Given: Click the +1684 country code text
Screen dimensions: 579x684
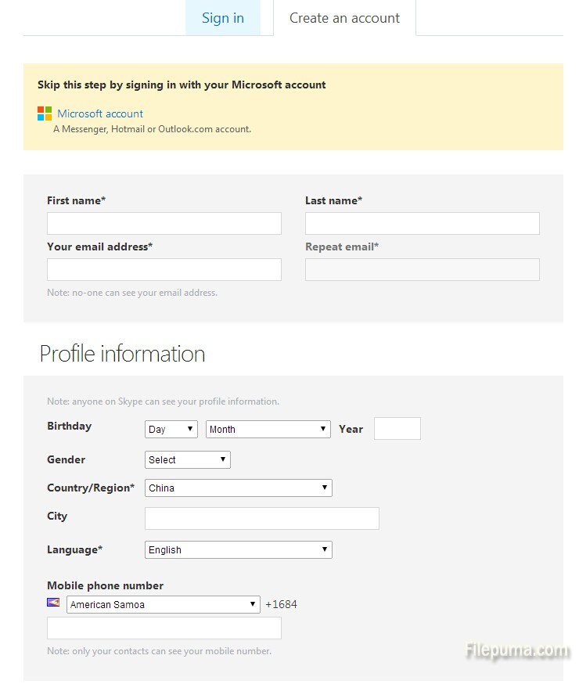Looking at the screenshot, I should point(281,604).
